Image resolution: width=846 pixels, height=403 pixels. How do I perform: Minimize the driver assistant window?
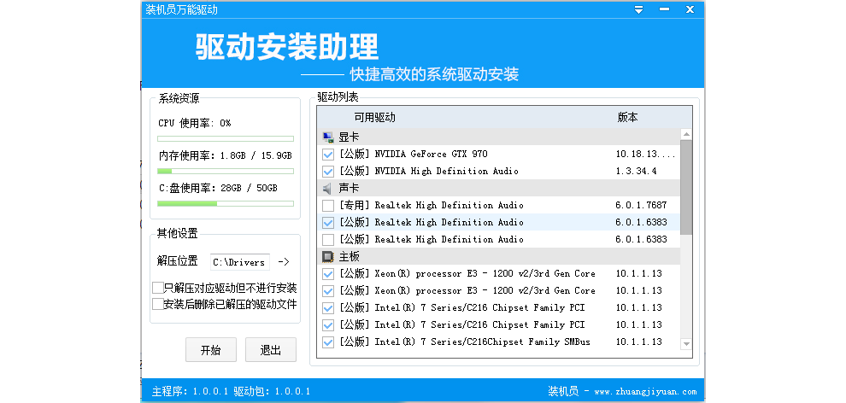pos(663,10)
